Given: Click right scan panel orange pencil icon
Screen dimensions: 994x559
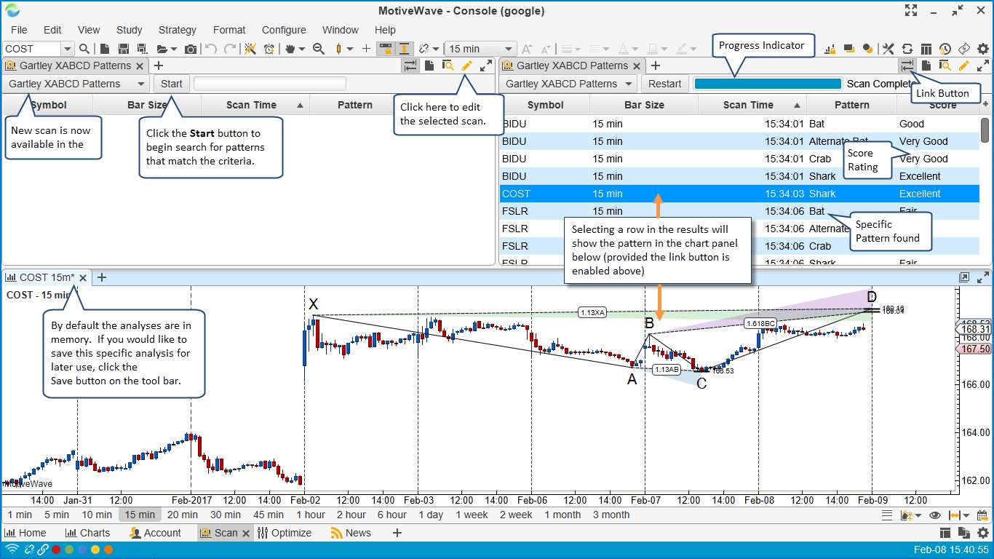Looking at the screenshot, I should pos(964,66).
